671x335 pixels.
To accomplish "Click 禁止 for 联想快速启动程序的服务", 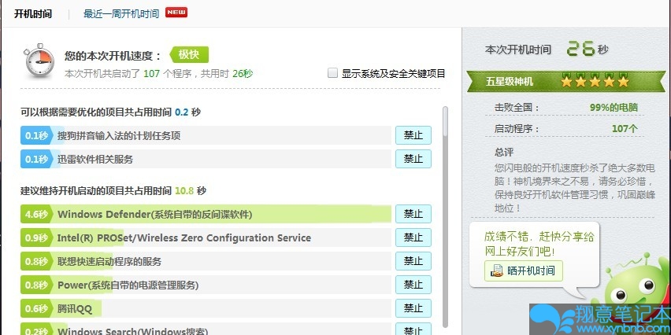I will coord(413,261).
